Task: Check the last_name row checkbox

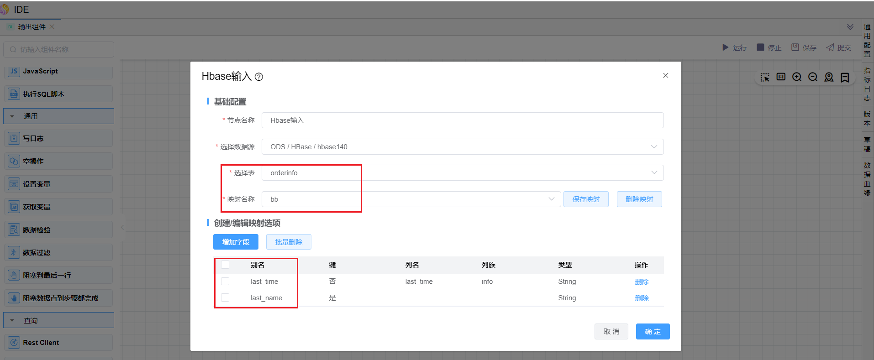Action: (x=225, y=298)
